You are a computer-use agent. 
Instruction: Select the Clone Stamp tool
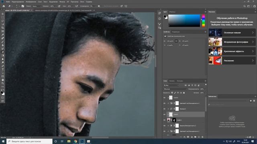[x=3, y=45]
